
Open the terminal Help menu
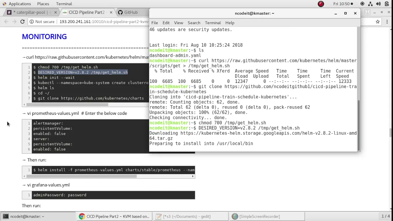click(x=230, y=23)
